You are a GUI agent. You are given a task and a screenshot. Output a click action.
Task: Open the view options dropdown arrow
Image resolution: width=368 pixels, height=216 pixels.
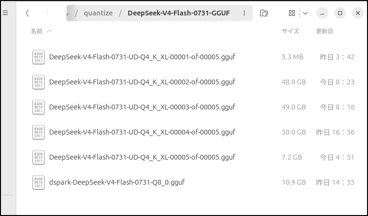coord(305,13)
